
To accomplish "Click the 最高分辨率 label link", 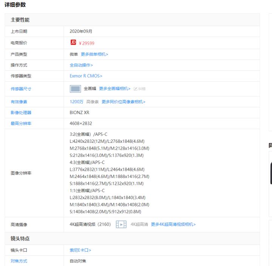I will (x=21, y=124).
